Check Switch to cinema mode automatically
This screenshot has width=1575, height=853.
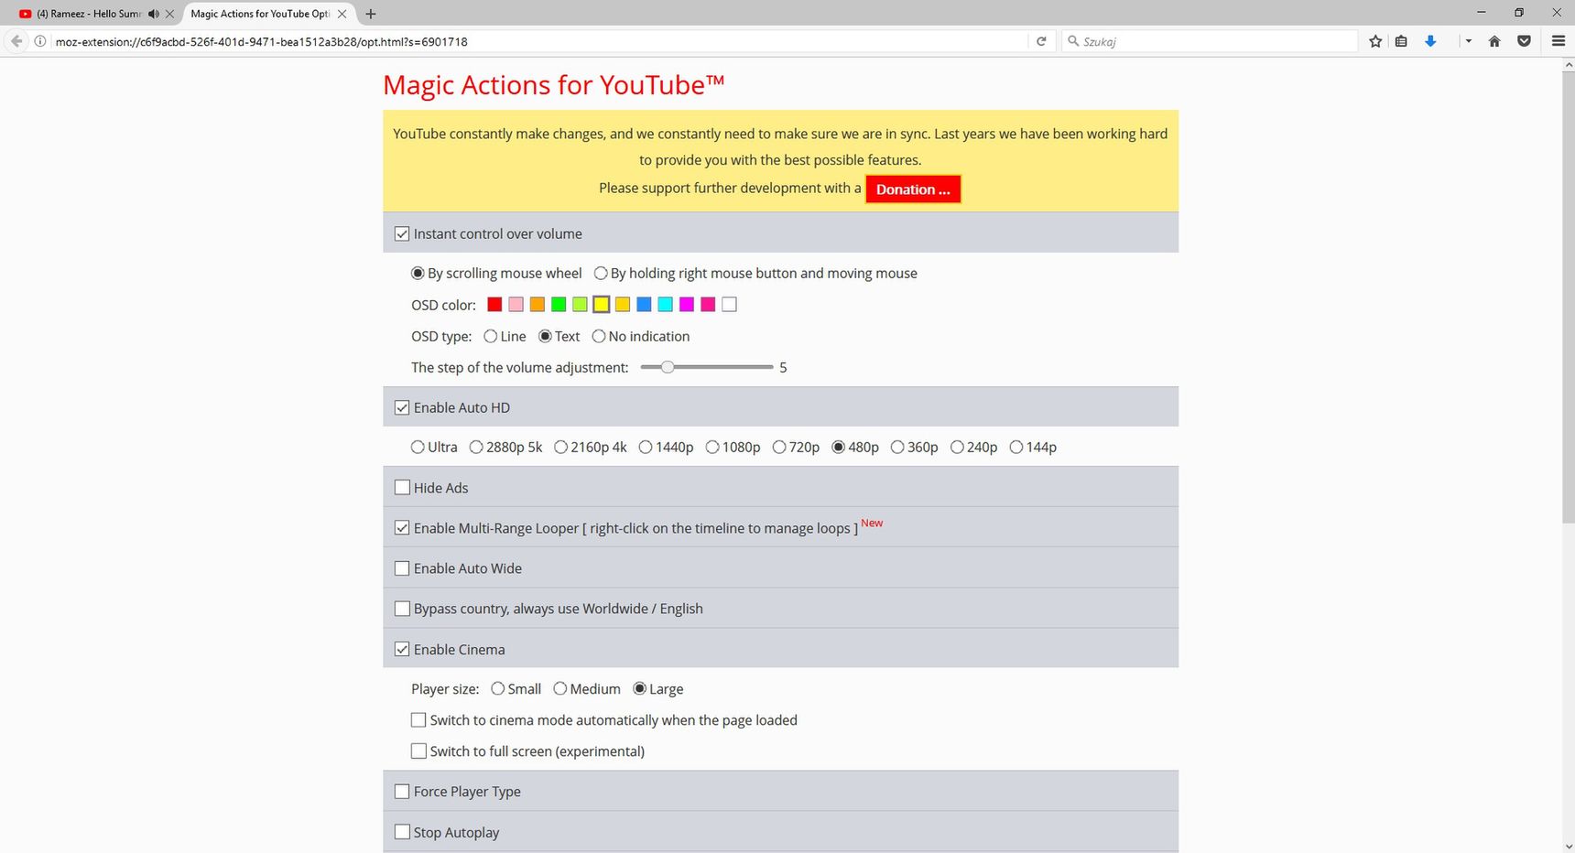(x=418, y=720)
